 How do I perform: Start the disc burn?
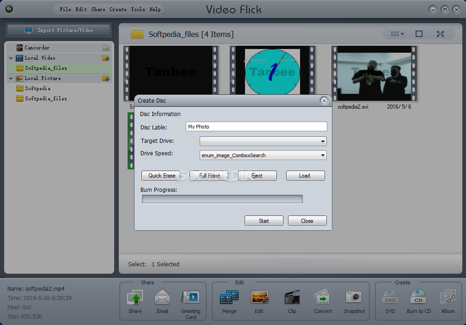tap(264, 221)
